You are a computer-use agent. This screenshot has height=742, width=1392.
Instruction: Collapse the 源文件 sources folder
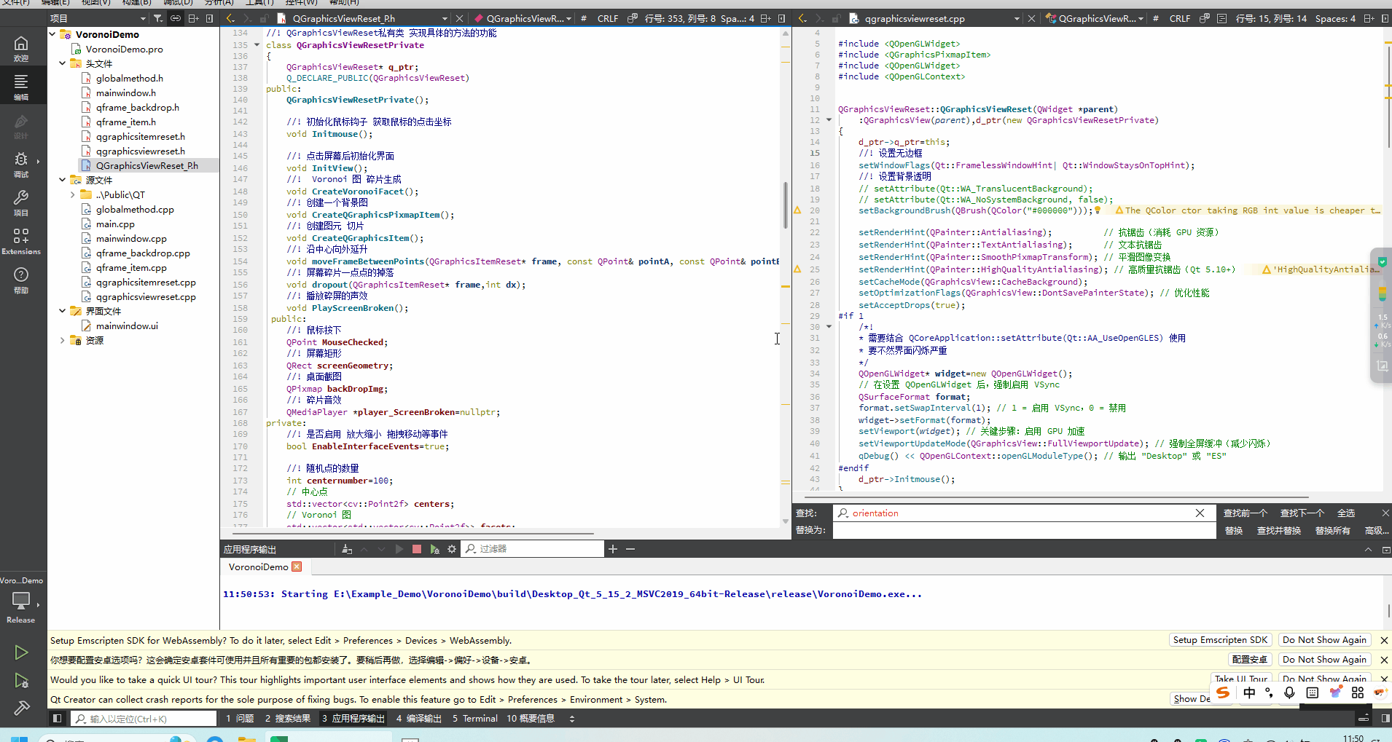63,180
